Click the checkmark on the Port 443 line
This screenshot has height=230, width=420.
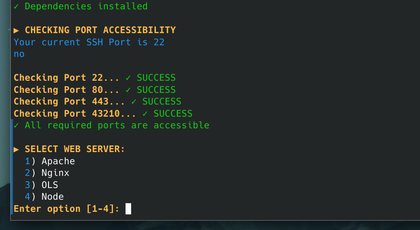click(134, 101)
